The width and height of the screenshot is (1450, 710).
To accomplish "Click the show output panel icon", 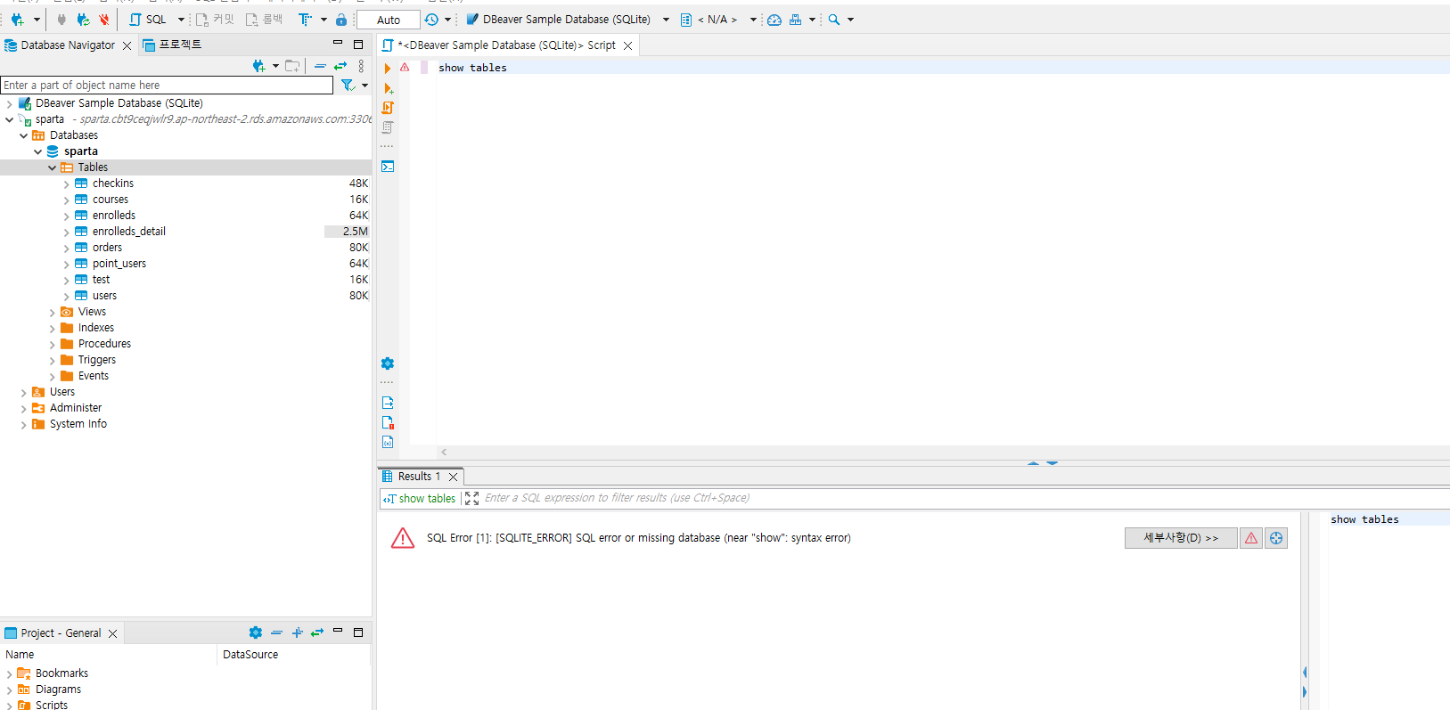I will (388, 403).
